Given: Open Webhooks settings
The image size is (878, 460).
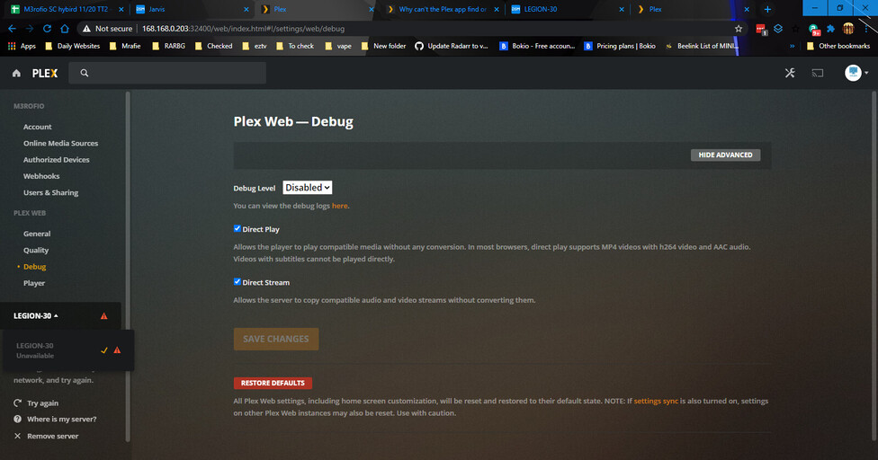Looking at the screenshot, I should coord(41,176).
